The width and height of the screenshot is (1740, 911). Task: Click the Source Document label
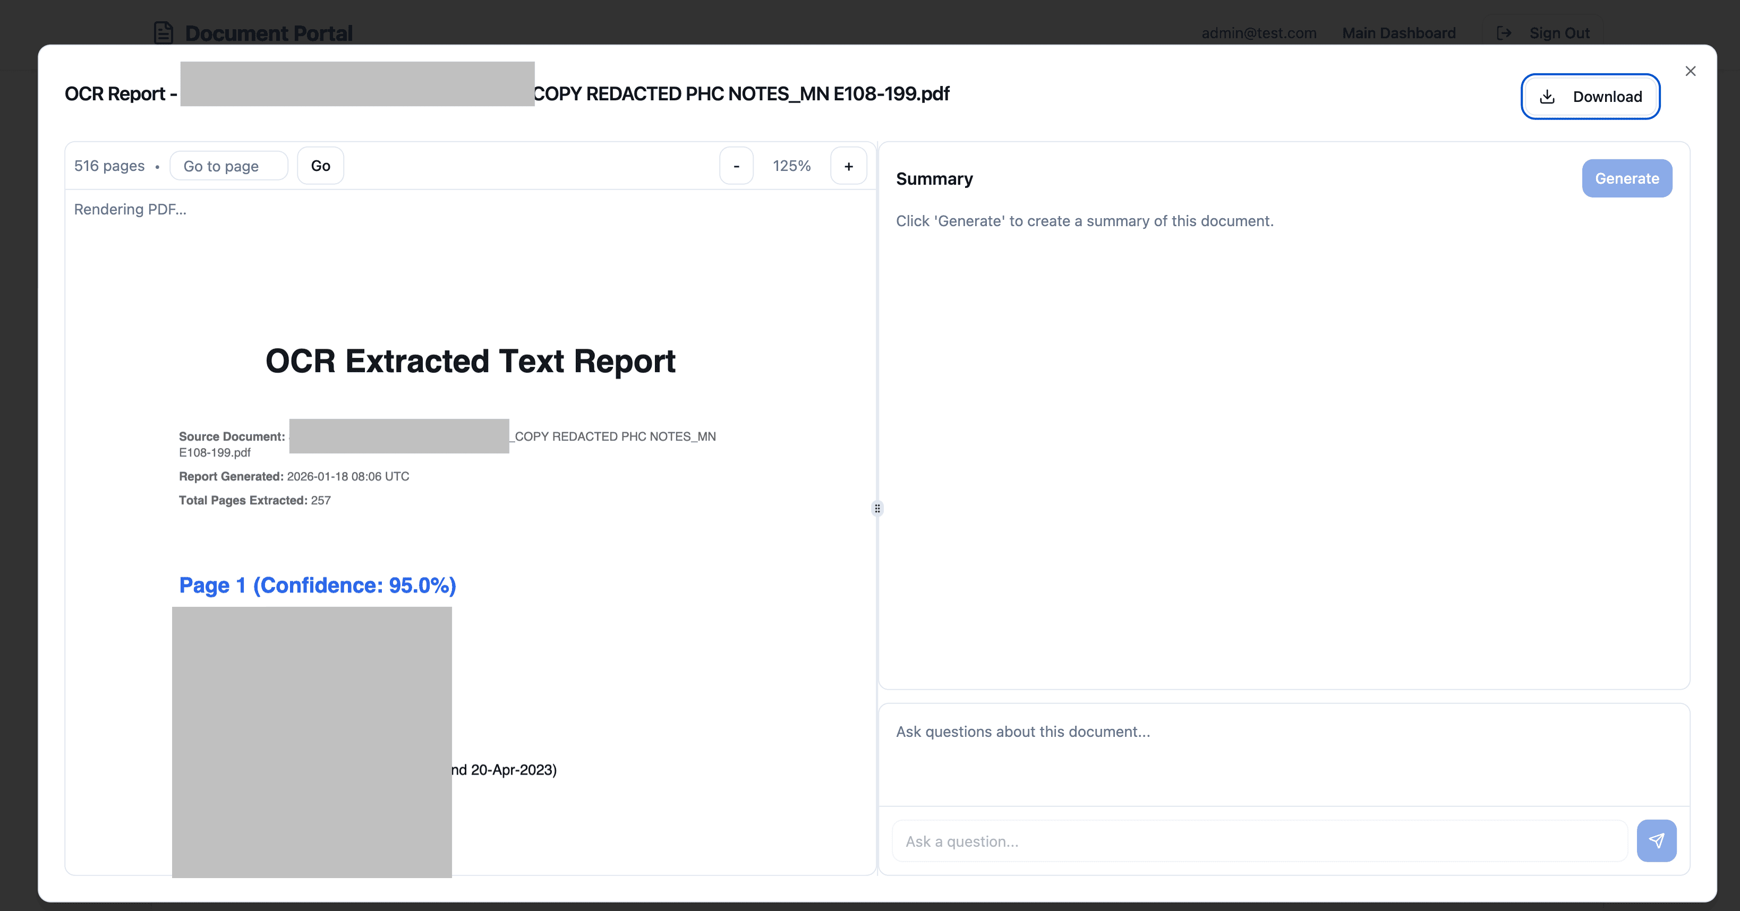tap(232, 436)
